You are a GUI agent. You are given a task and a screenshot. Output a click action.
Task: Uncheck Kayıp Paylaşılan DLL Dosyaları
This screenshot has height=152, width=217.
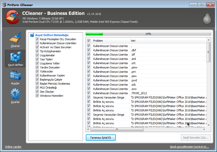click(x=37, y=39)
